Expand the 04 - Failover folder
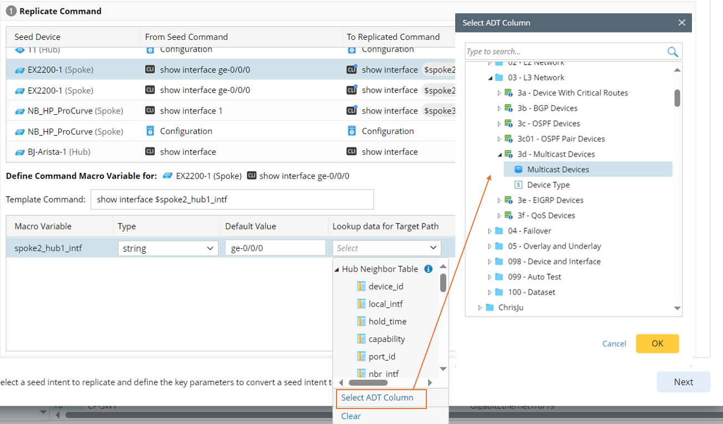This screenshot has height=424, width=723. [490, 231]
